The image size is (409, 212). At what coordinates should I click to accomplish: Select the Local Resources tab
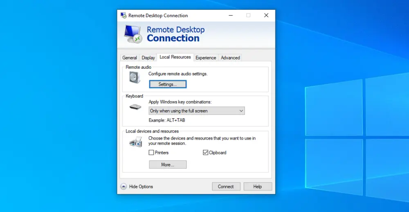[x=175, y=57]
